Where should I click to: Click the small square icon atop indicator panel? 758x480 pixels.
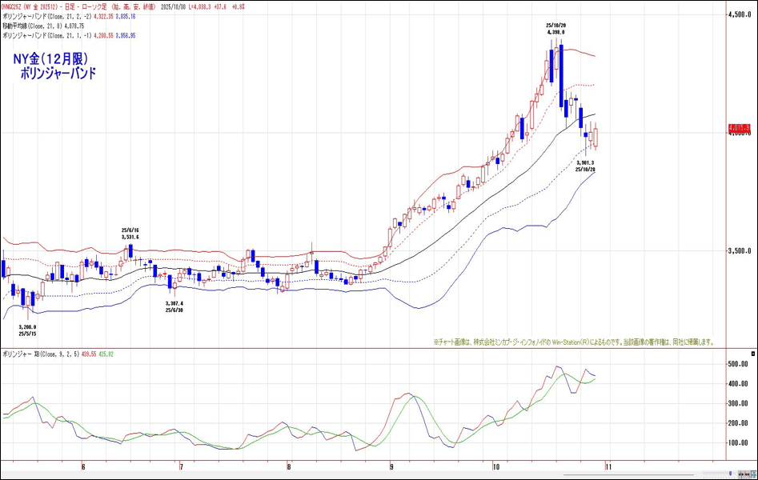[752, 353]
